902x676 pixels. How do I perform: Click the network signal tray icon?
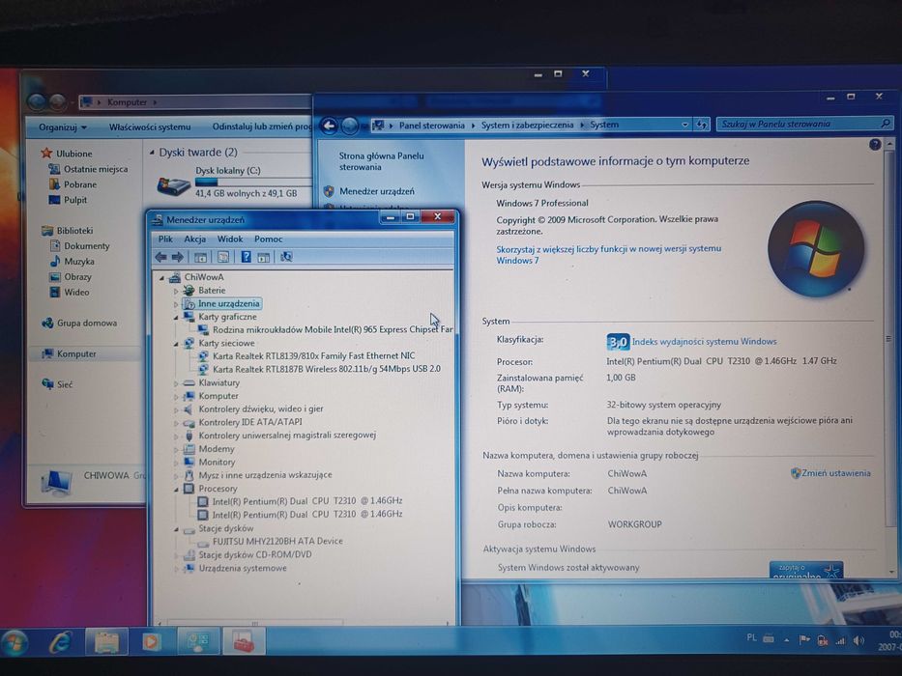pyautogui.click(x=840, y=640)
